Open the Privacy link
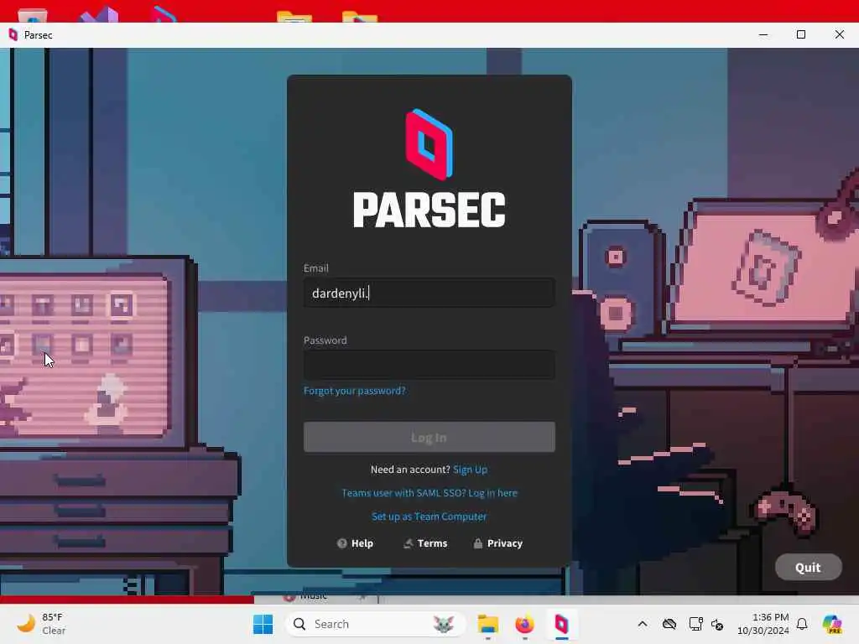This screenshot has width=859, height=644. click(498, 543)
